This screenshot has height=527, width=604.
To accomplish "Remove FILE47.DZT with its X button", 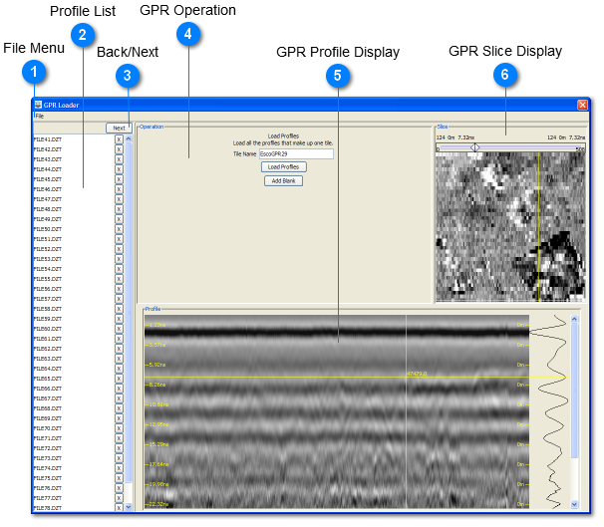I will click(119, 199).
